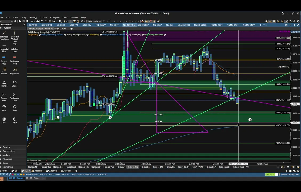Switch to the NQM6 233T tab

216,25
